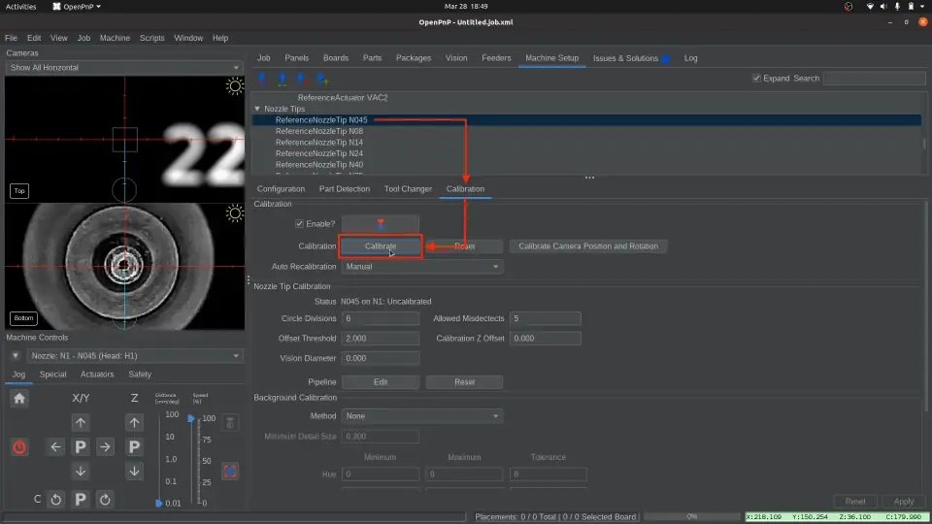Open the Background Calibration Method dropdown

[422, 415]
